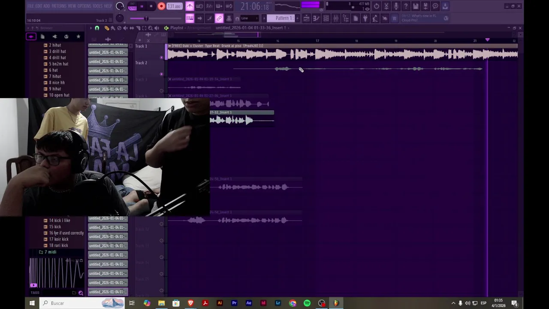Screen dimensions: 549x309
Task: Click the question mark help icon
Action: 406,6
